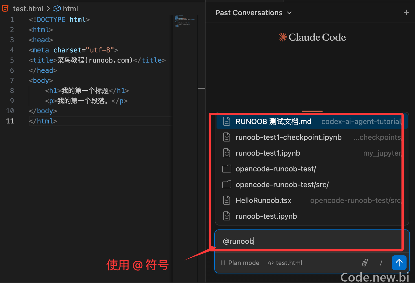
Task: Toggle Plan mode
Action: (x=240, y=263)
